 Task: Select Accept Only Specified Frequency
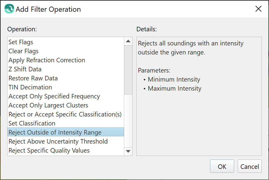tap(54, 96)
